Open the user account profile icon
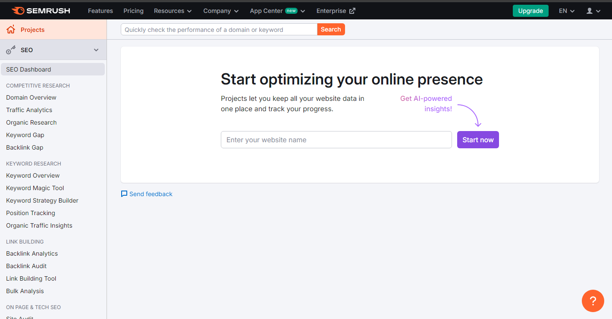Image resolution: width=612 pixels, height=319 pixels. pos(590,11)
